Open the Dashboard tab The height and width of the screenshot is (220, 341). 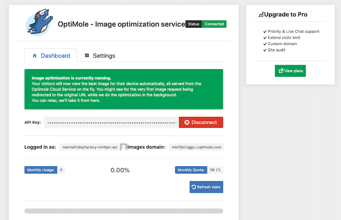[x=50, y=55]
